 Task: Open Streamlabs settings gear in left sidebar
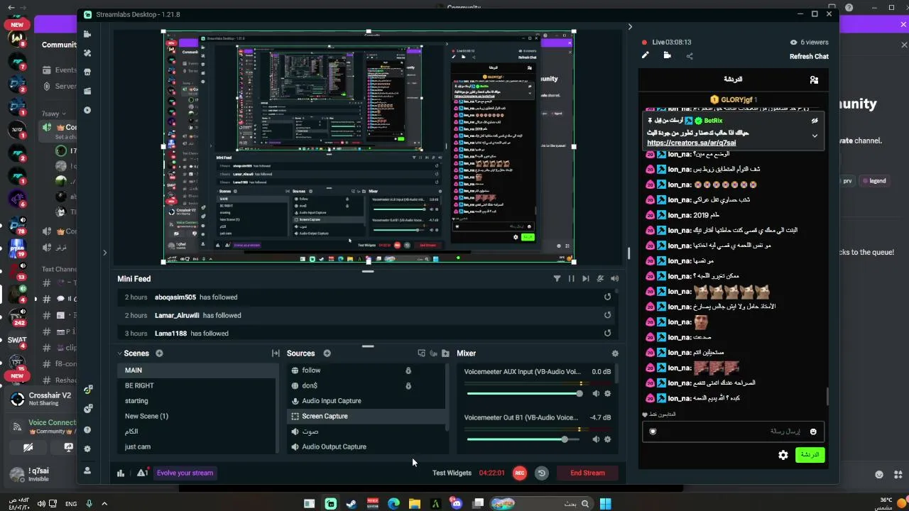87,449
